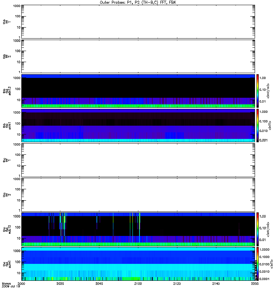Click the 'thc fbk scm1' y-axis label

tap(7, 264)
